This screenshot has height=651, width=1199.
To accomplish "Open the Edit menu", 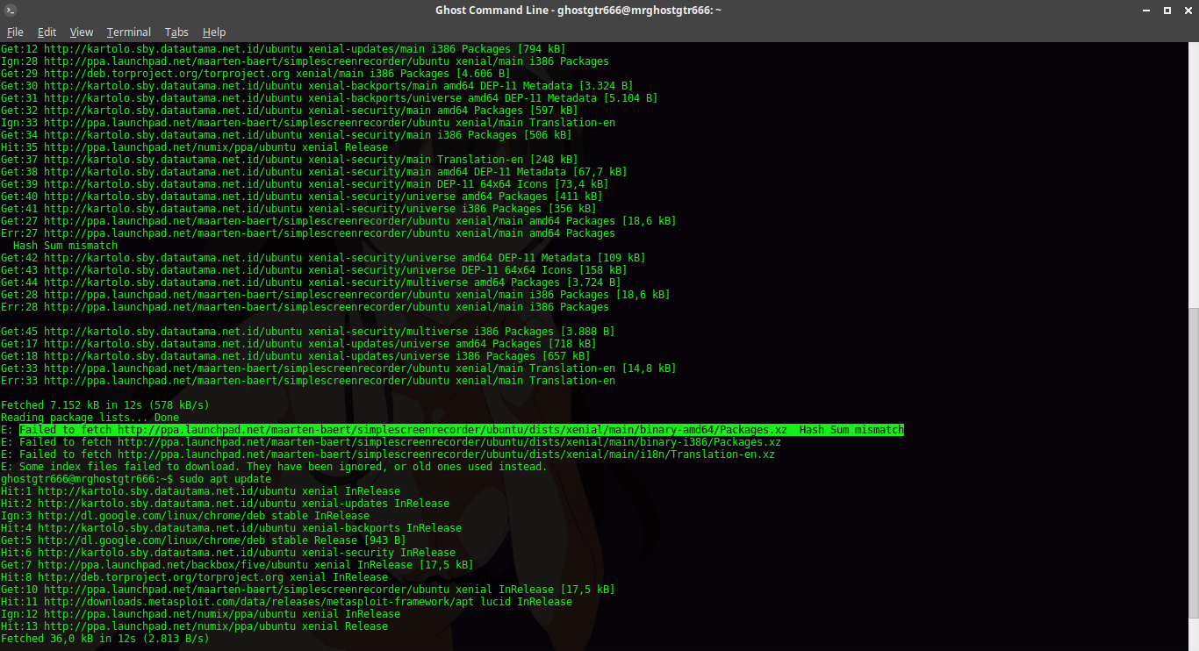I will [x=47, y=32].
